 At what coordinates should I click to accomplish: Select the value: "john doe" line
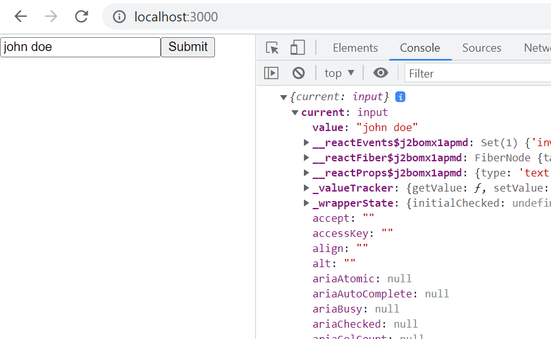tap(365, 127)
